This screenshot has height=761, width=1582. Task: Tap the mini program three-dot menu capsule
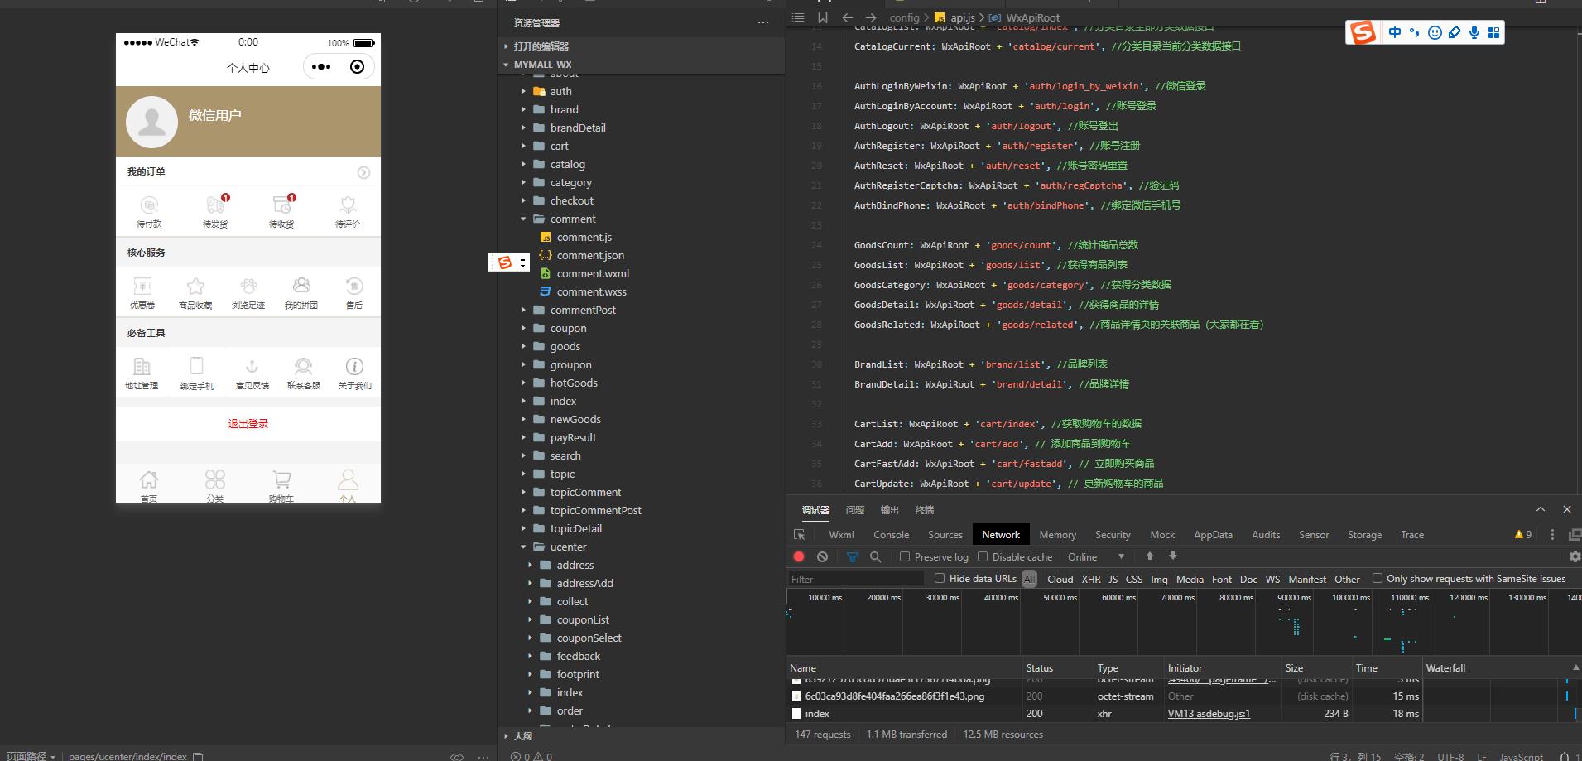click(321, 67)
